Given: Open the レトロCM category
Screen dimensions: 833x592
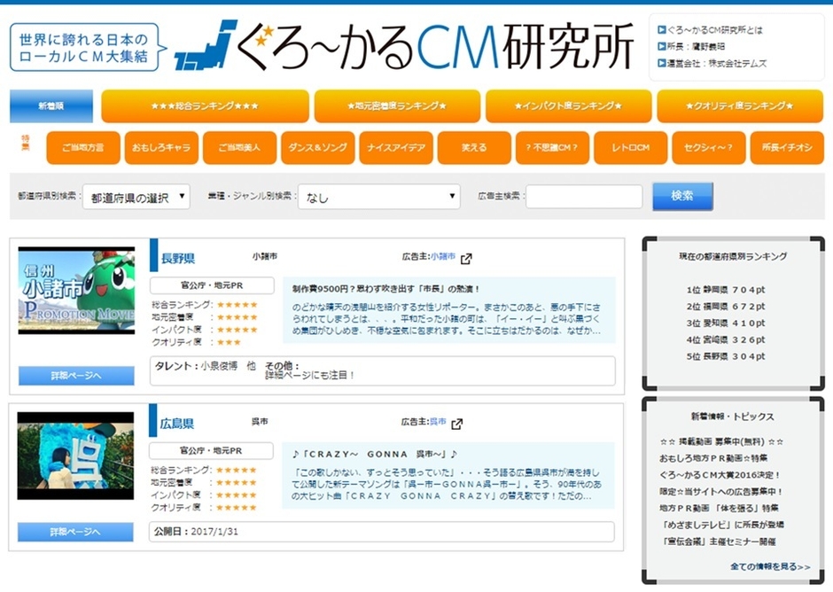Looking at the screenshot, I should tap(630, 148).
